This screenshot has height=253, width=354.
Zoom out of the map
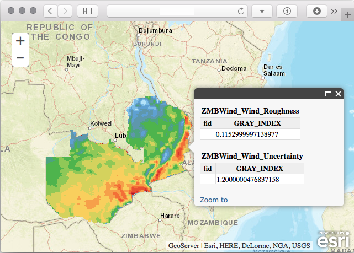click(20, 58)
